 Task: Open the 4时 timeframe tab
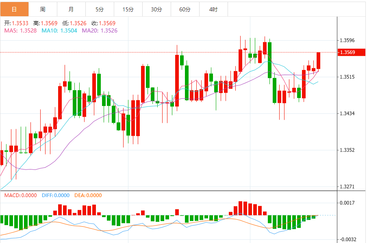point(214,9)
